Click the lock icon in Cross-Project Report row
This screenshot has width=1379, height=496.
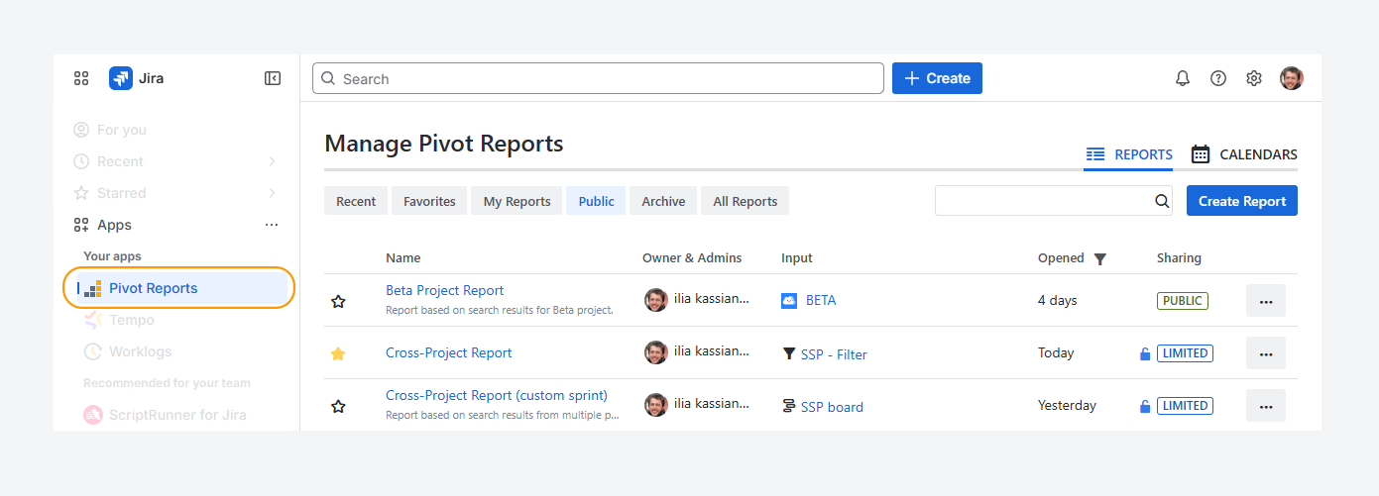point(1145,353)
